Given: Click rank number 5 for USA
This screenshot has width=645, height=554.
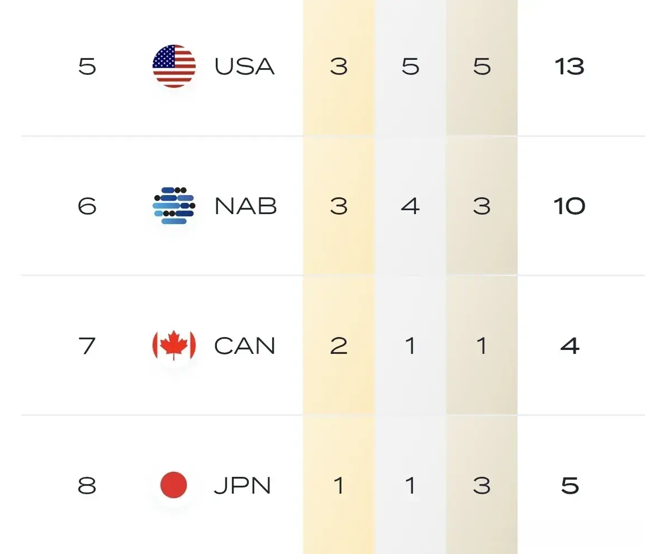Looking at the screenshot, I should point(87,67).
